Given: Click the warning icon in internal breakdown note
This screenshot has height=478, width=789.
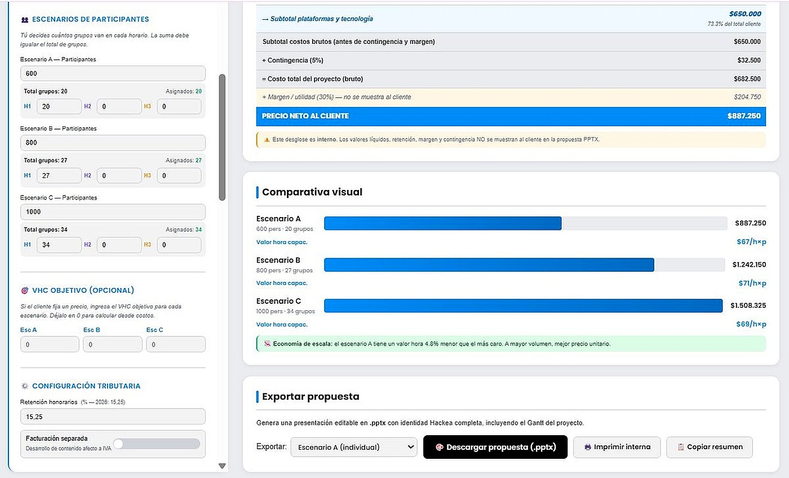Looking at the screenshot, I should click(x=267, y=139).
